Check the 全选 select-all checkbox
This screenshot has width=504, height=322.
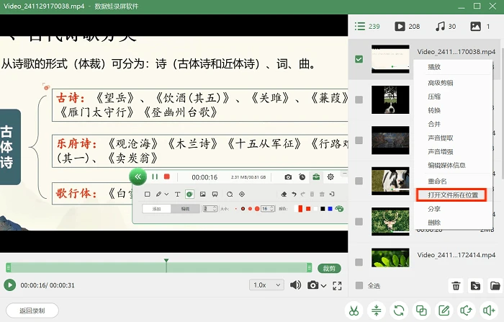click(359, 285)
